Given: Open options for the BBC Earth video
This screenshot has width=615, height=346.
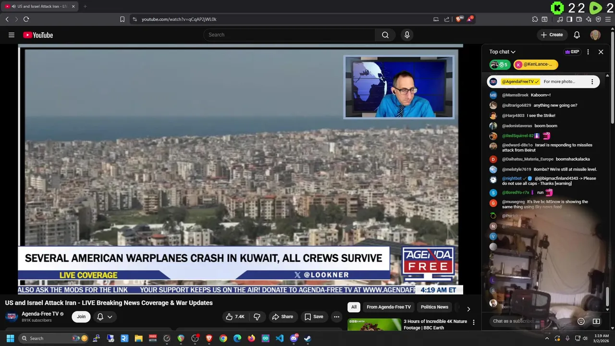Looking at the screenshot, I should coord(473,322).
